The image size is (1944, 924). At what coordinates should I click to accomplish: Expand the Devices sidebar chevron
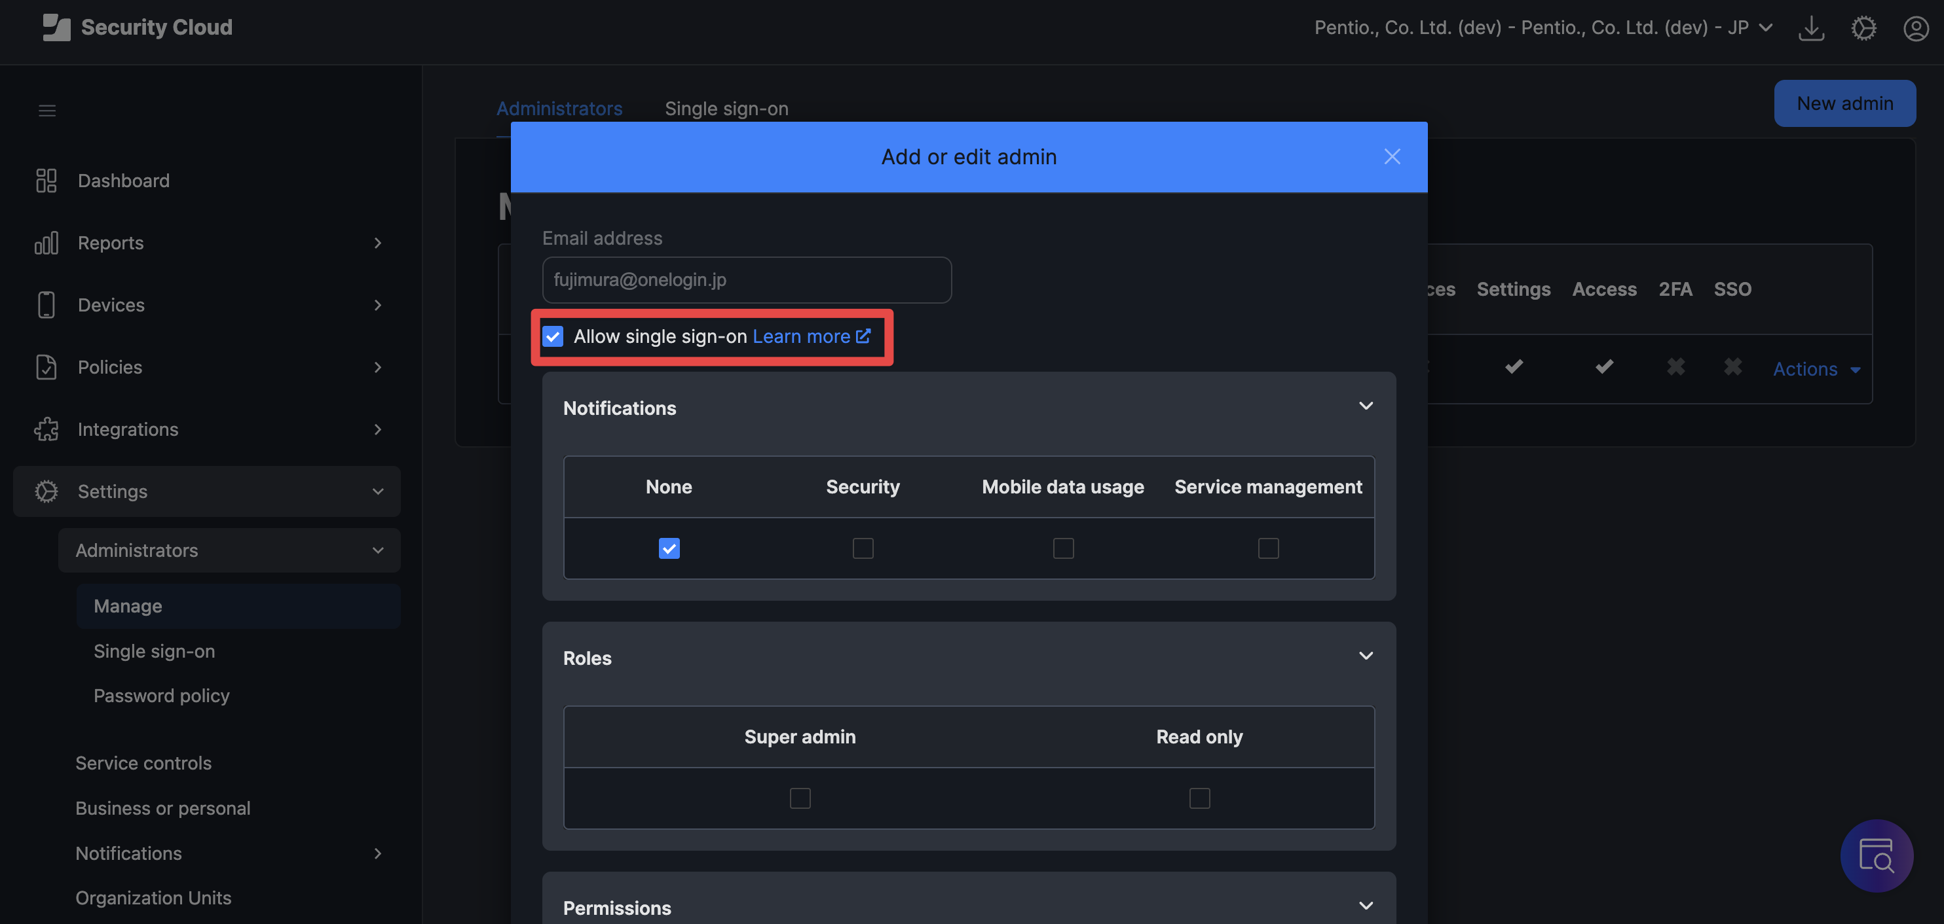point(378,304)
